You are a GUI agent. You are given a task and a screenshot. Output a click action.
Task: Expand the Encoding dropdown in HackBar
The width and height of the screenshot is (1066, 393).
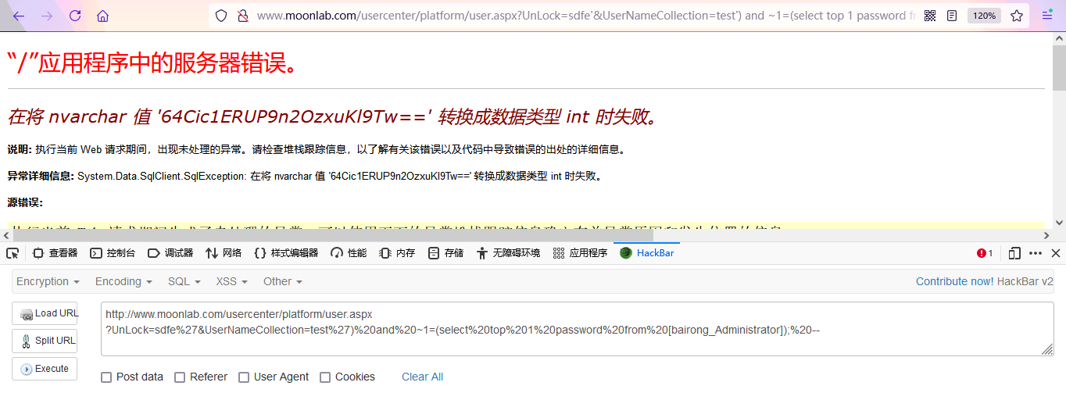[123, 281]
